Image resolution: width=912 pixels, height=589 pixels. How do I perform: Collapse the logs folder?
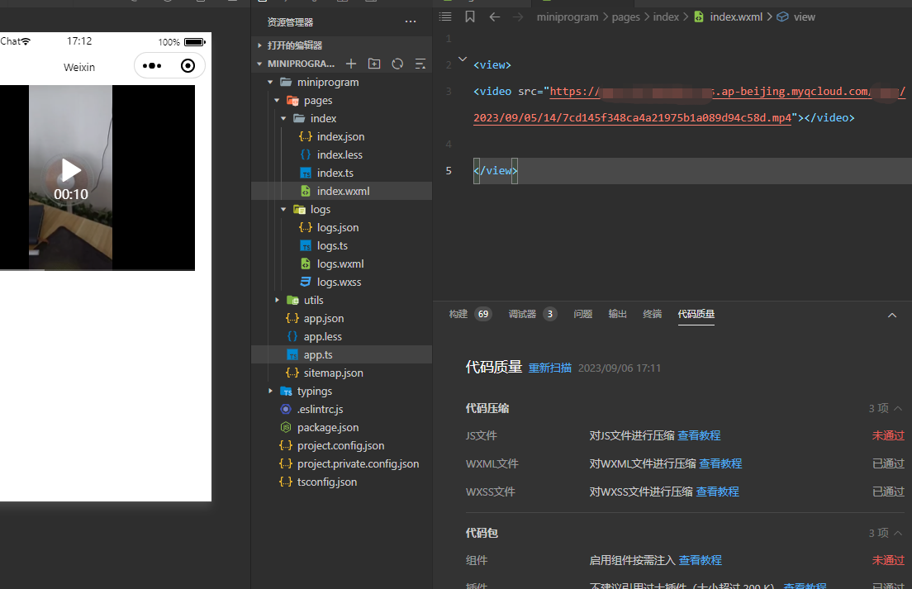tap(283, 209)
